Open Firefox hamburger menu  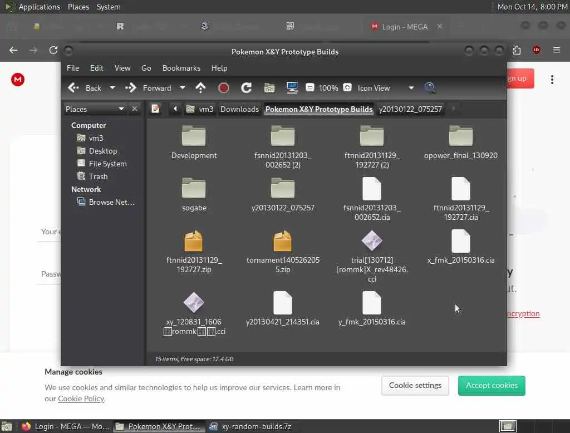557,50
